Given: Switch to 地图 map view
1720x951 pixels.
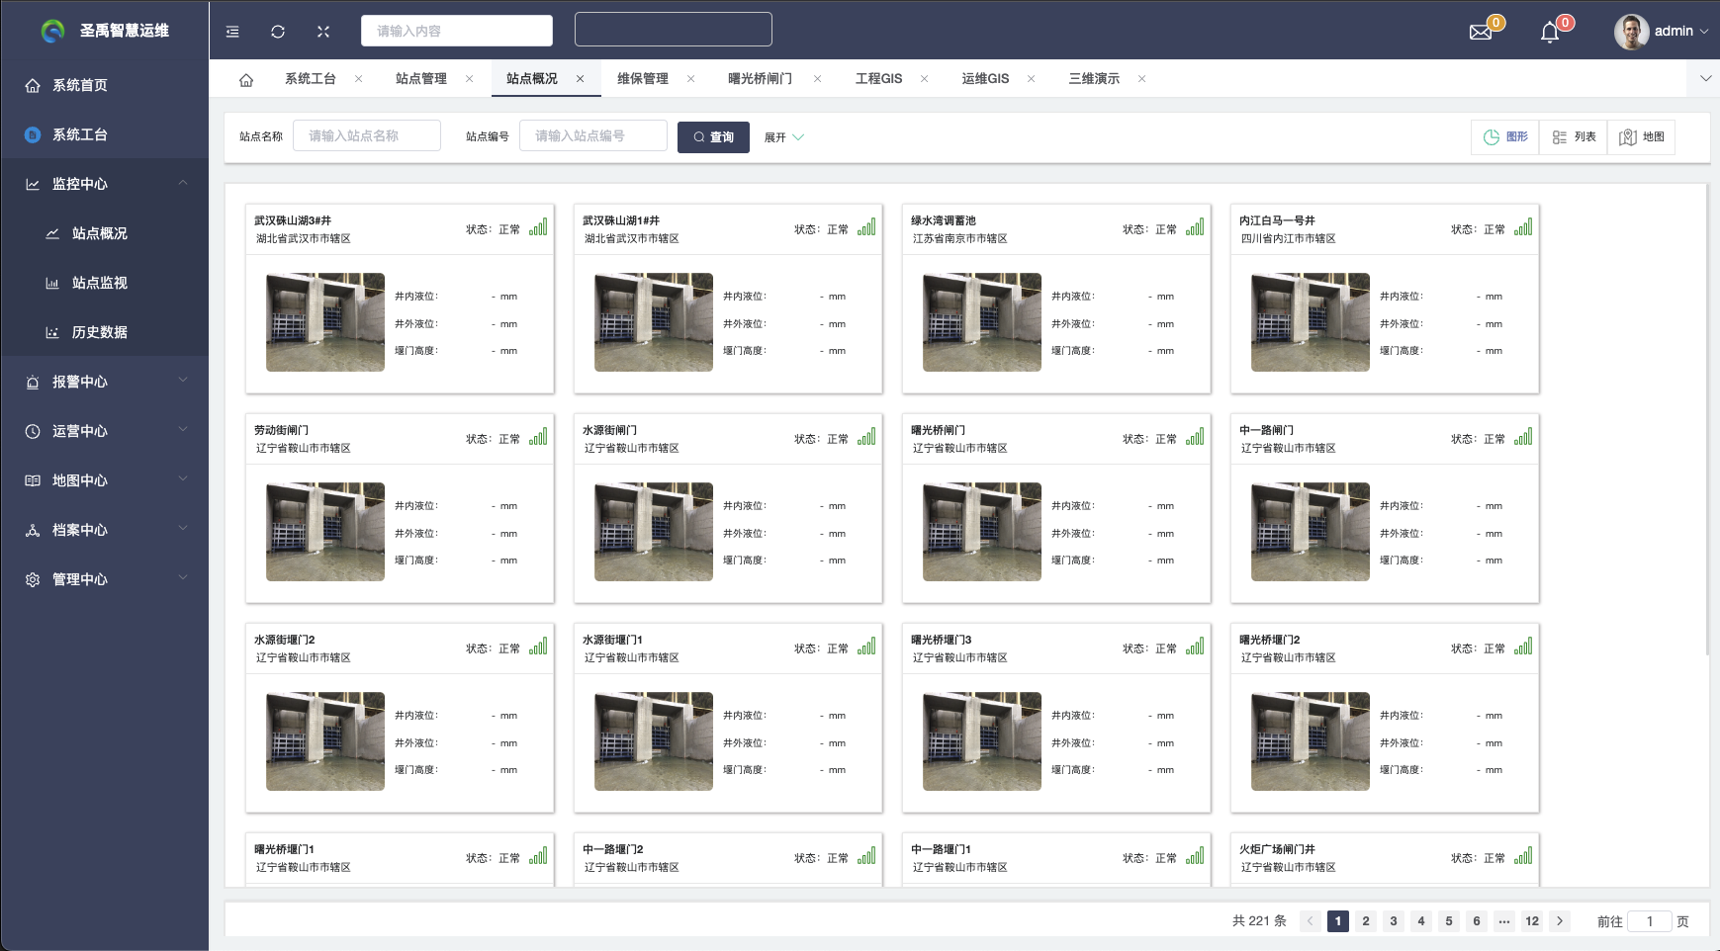Looking at the screenshot, I should 1642,137.
